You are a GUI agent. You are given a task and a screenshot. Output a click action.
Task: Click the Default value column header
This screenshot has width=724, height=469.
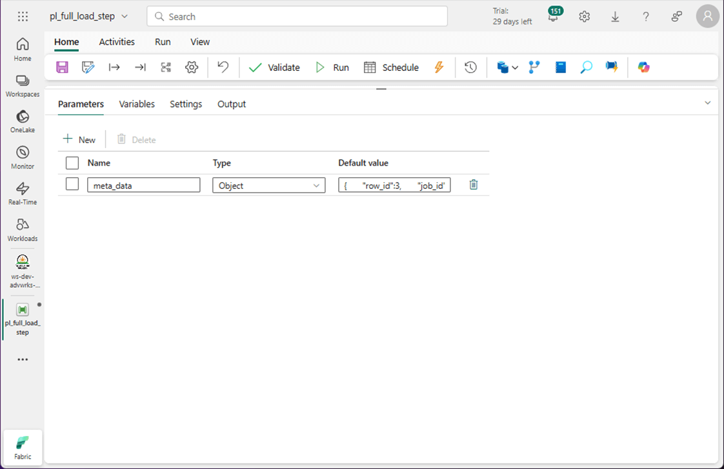pos(363,163)
